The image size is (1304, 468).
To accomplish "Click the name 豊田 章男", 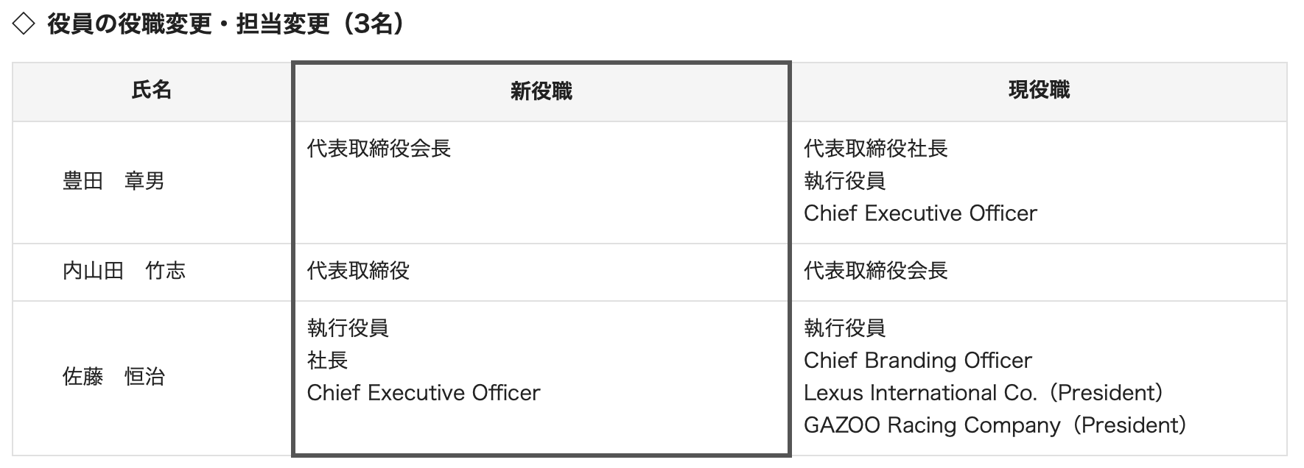I will [x=113, y=181].
